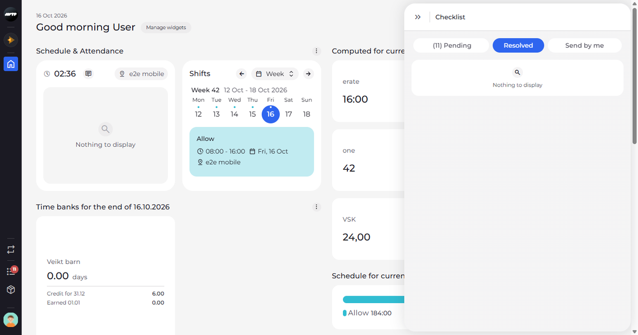
Task: Click the Allow 184:00 legend
Action: tap(367, 313)
